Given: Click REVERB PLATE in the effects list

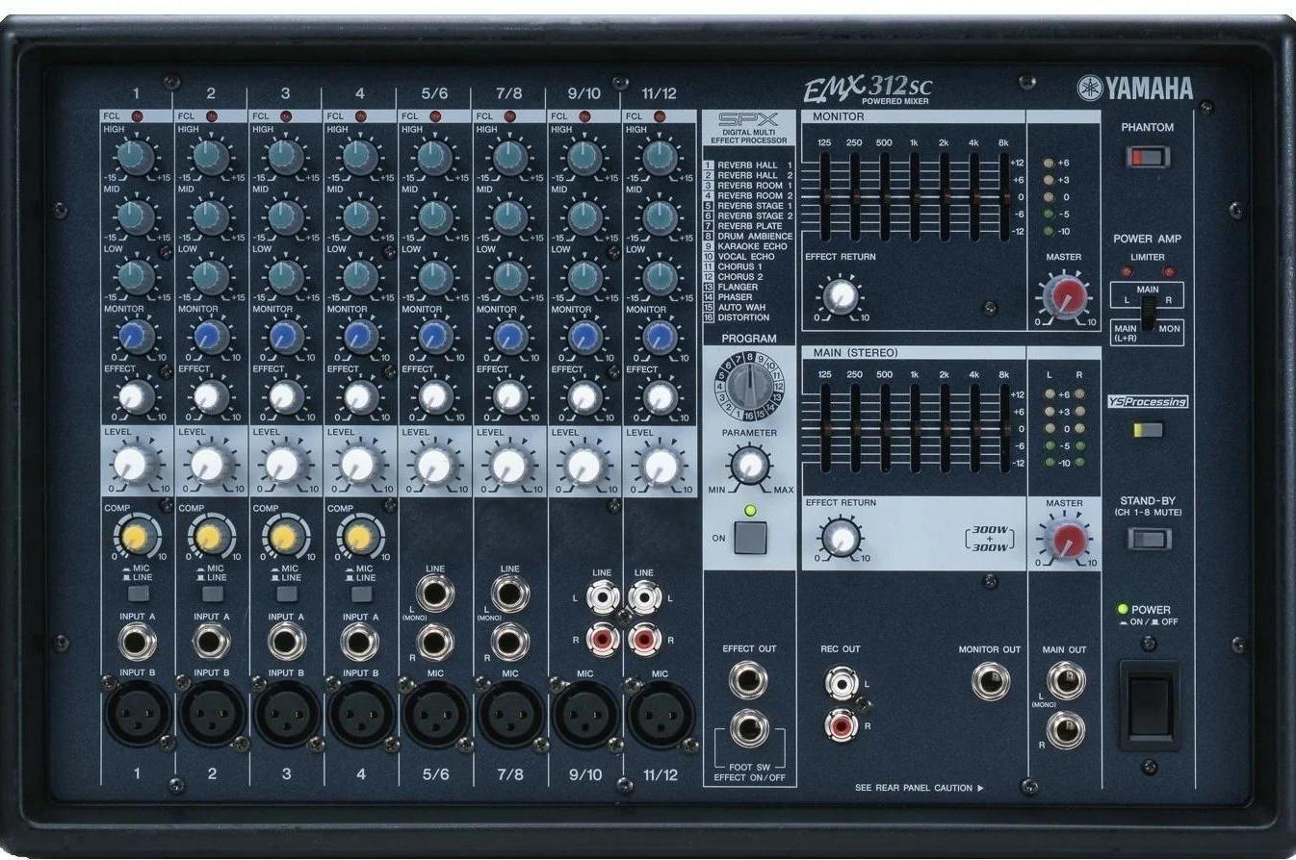Looking at the screenshot, I should 751,226.
